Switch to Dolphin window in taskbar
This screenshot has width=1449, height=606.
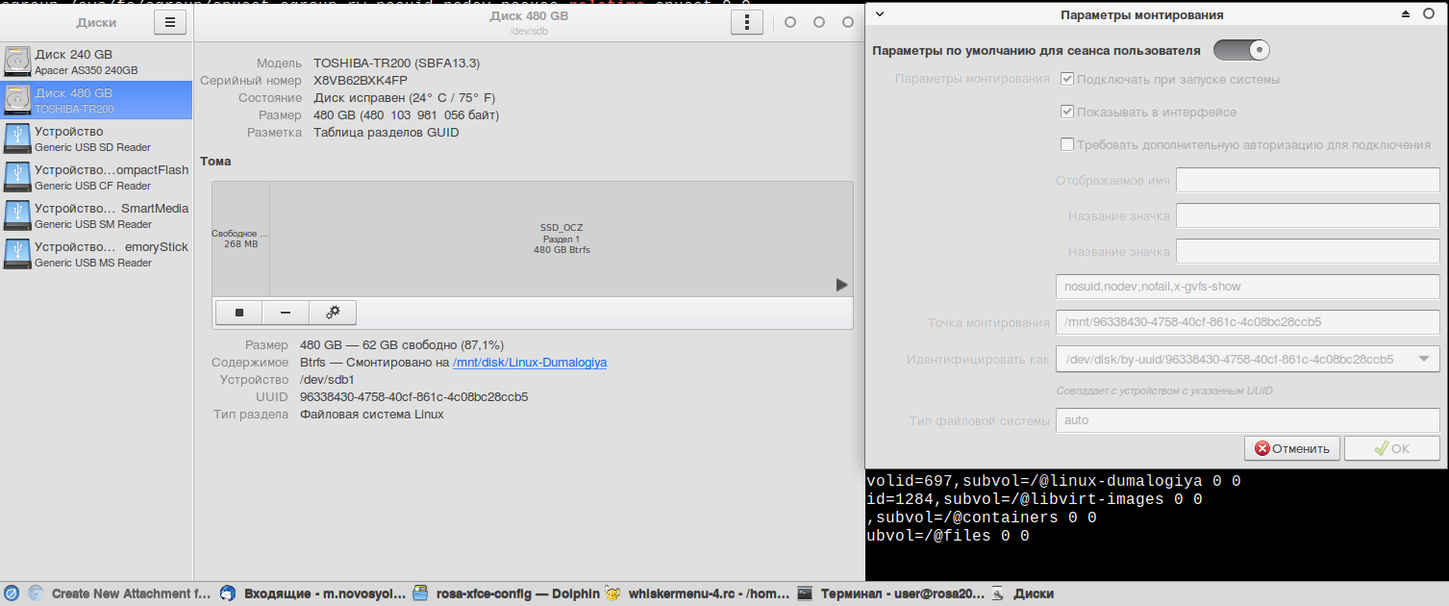[x=507, y=593]
